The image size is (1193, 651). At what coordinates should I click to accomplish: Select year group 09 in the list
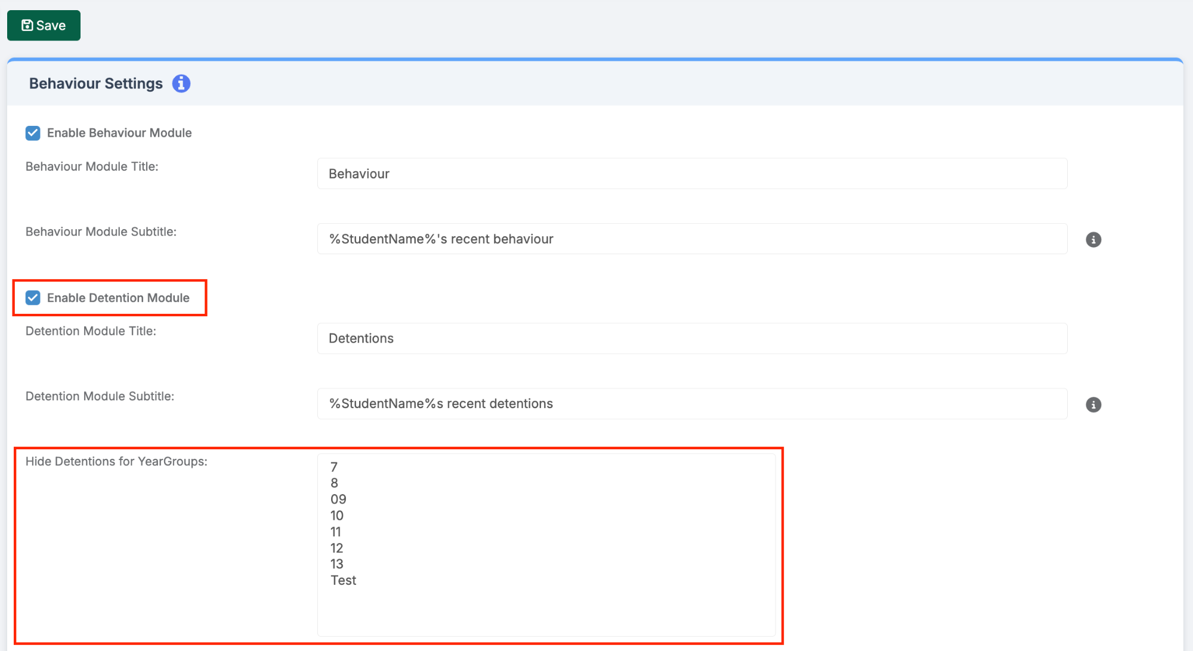338,499
